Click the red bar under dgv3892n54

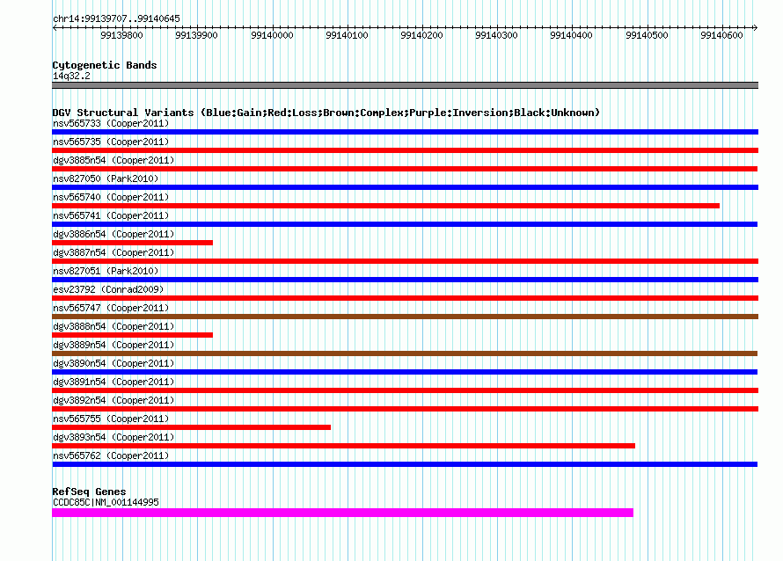pos(405,409)
